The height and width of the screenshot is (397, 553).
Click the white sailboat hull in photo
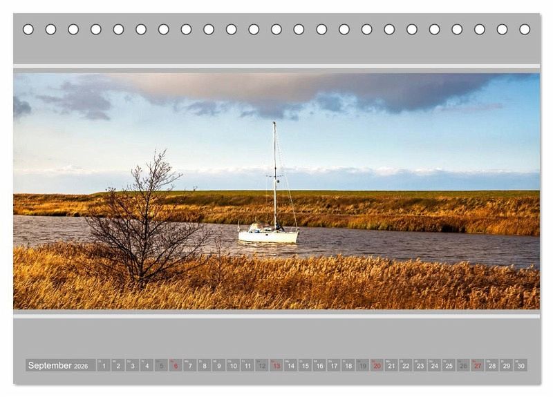click(x=268, y=237)
